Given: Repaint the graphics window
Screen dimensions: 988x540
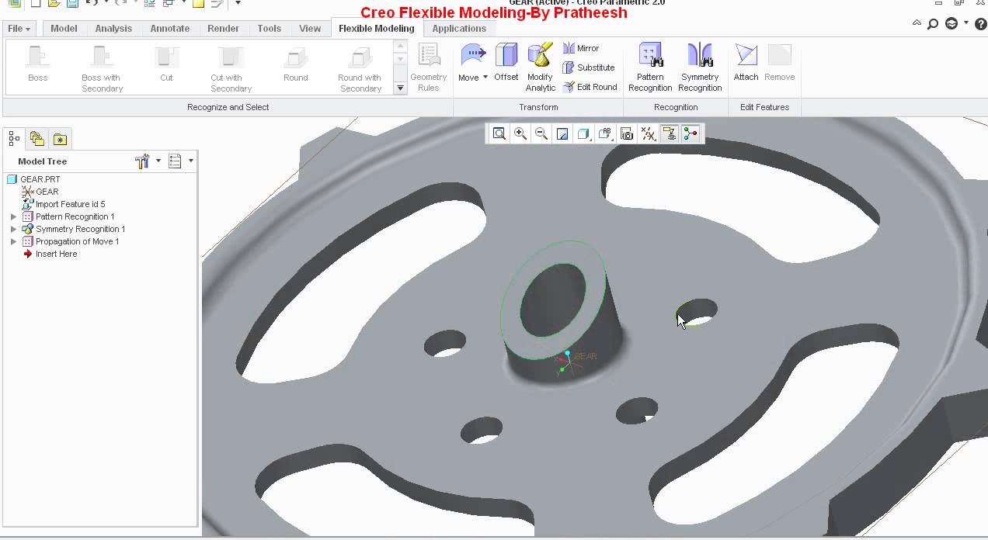Looking at the screenshot, I should click(x=562, y=134).
